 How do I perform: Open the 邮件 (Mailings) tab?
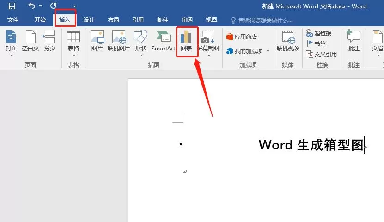[x=163, y=19]
